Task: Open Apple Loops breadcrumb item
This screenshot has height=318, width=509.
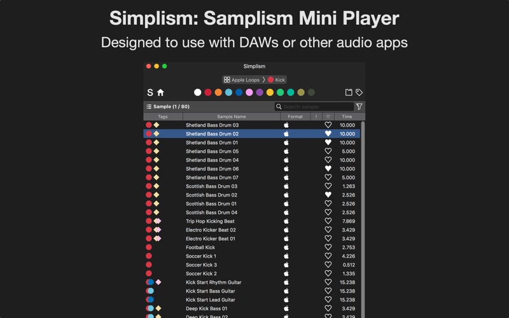Action: [x=242, y=80]
